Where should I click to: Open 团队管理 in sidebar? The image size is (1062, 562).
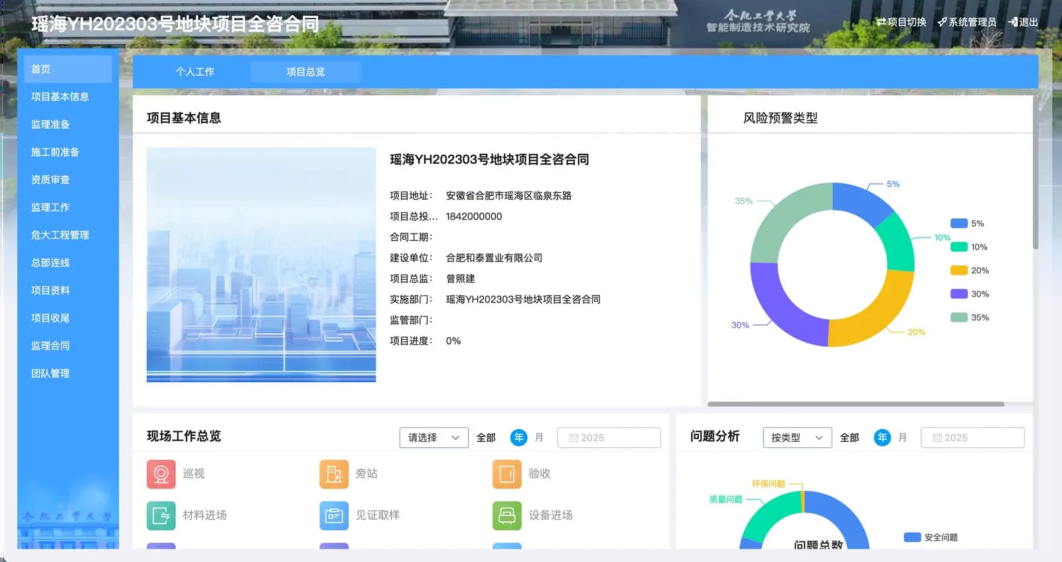click(x=68, y=374)
